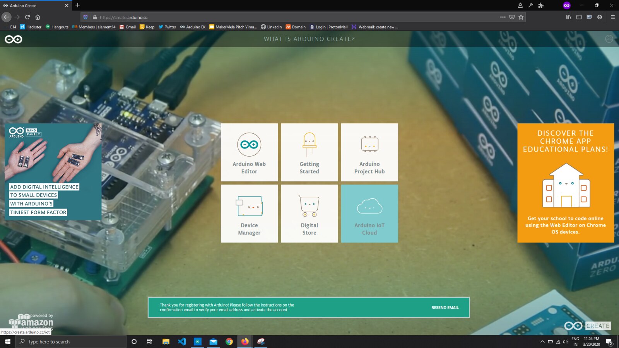Click the taskbar search box
Screen dimensions: 619x348
(71, 341)
